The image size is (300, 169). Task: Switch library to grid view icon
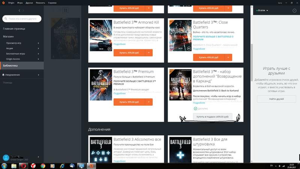tap(65, 10)
